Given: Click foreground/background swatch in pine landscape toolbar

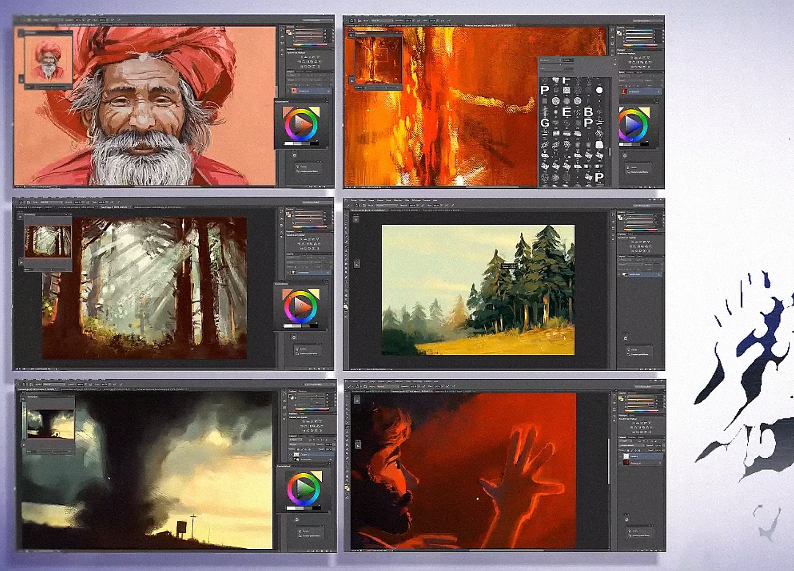Looking at the screenshot, I should 346,307.
